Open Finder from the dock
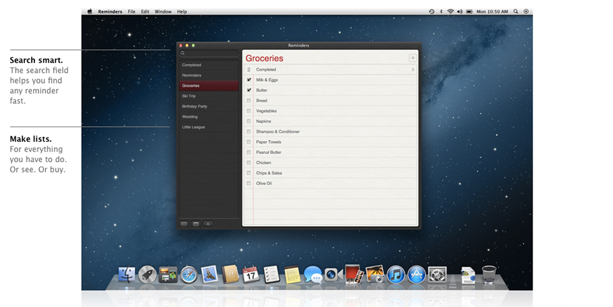Screen dimensions: 613x307 (x=127, y=275)
